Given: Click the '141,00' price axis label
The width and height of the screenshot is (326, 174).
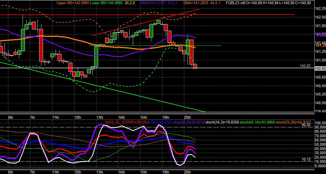Looking at the screenshot, I should tap(320, 60).
